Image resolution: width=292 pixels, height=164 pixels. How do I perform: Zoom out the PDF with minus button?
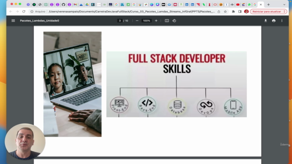pos(137,20)
